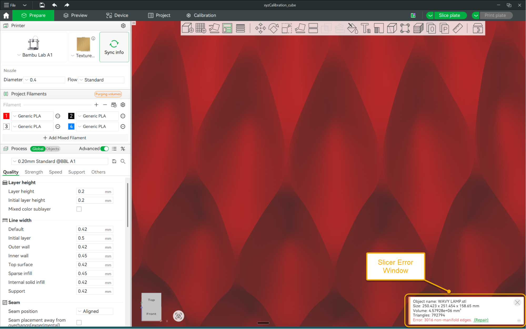Select the Cut tool

[x=313, y=28]
